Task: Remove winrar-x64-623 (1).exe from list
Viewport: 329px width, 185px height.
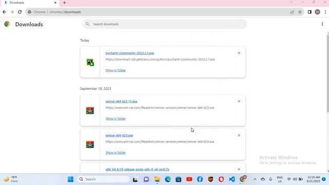Action: pyautogui.click(x=239, y=101)
